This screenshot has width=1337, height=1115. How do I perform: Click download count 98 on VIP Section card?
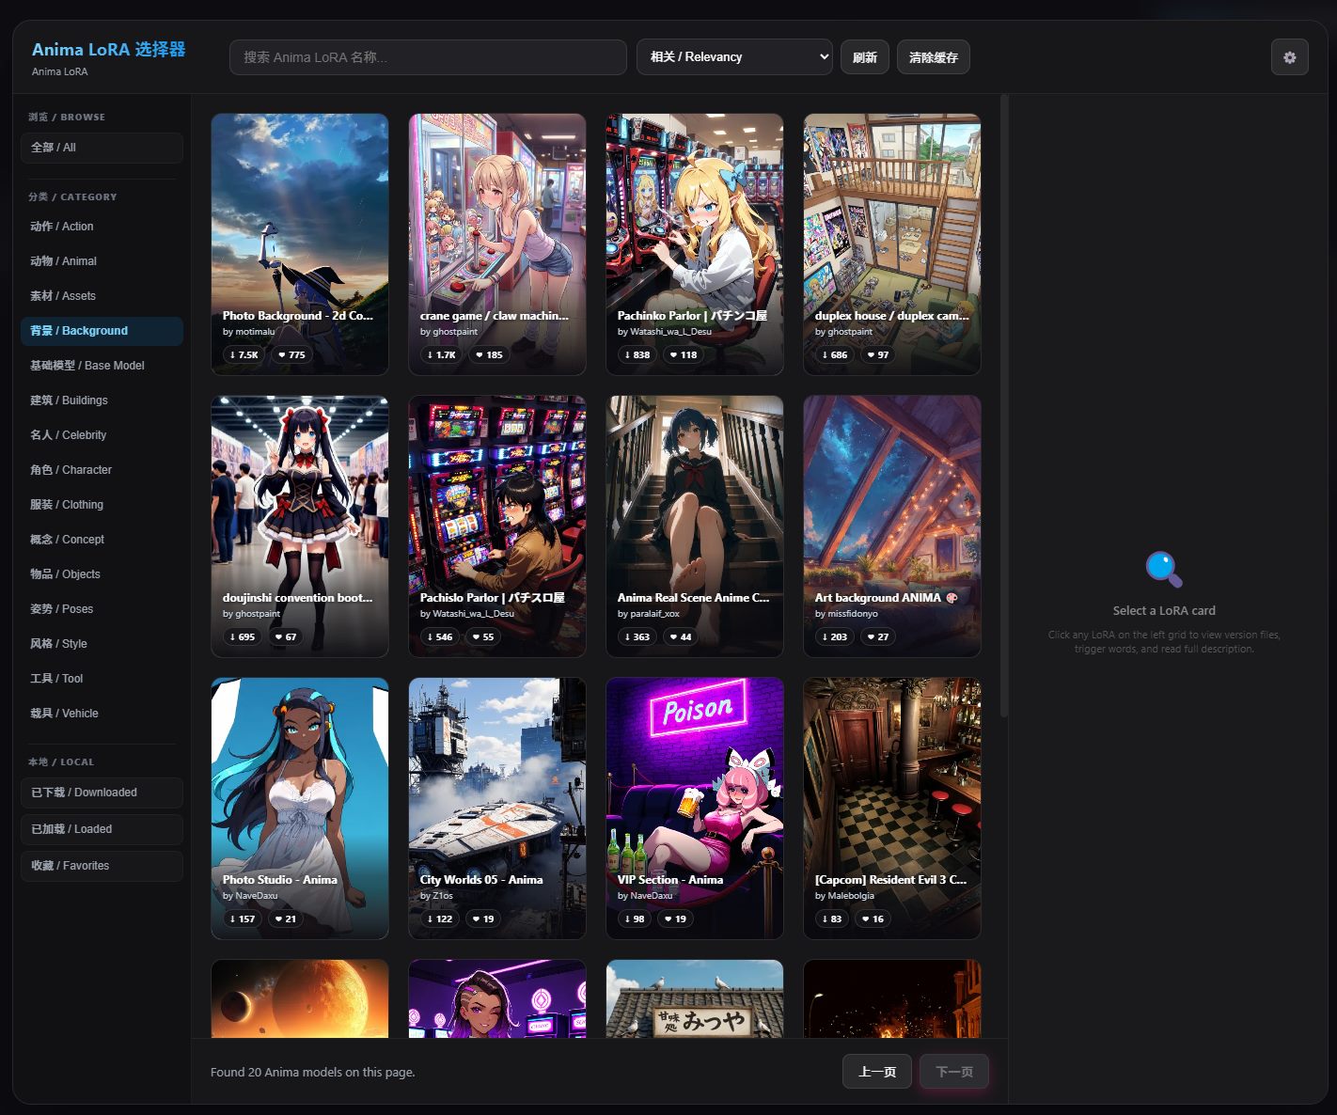click(634, 919)
